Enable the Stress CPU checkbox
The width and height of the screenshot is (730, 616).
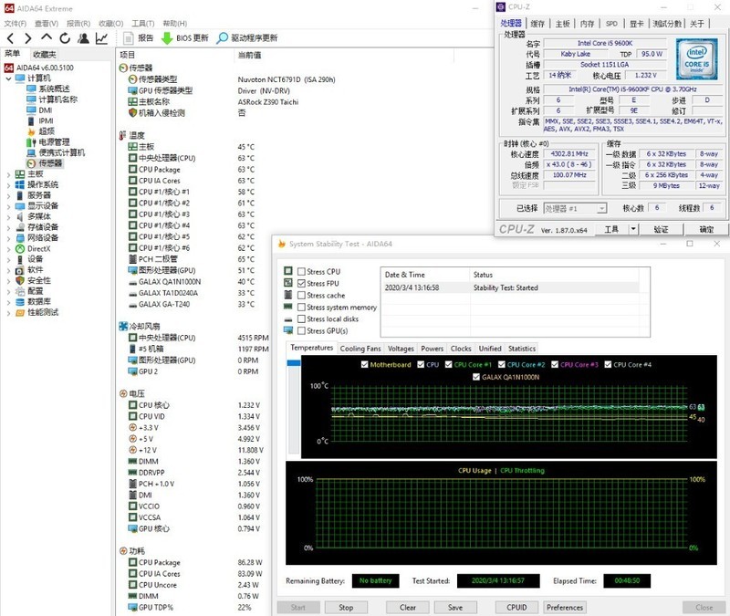(x=302, y=272)
